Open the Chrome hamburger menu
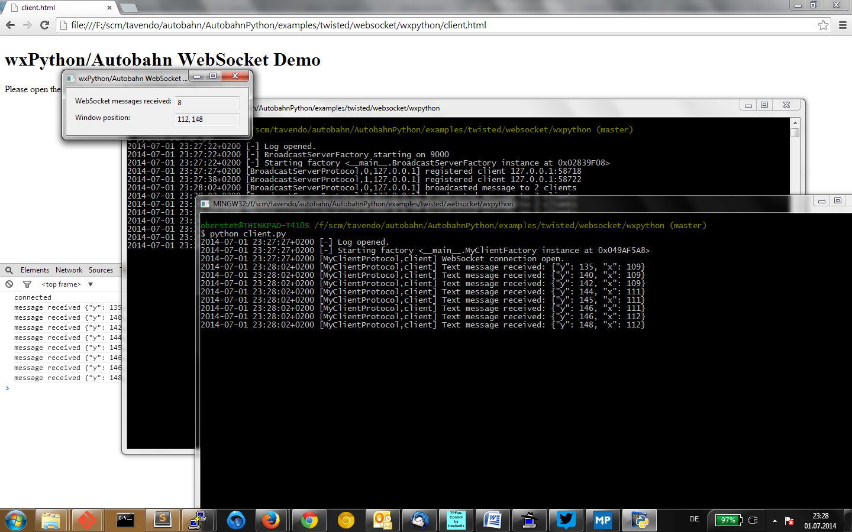 click(843, 25)
